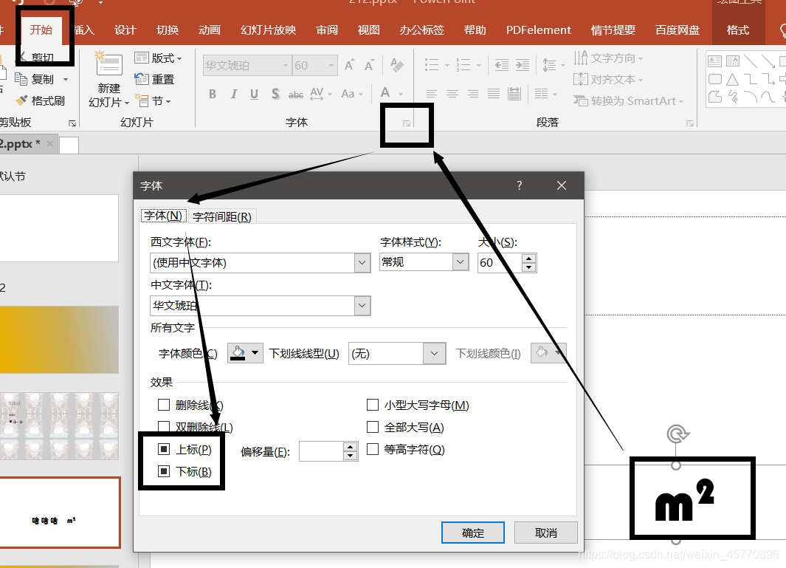786x568 pixels.
Task: Click the Underline icon in ribbon
Action: [254, 94]
